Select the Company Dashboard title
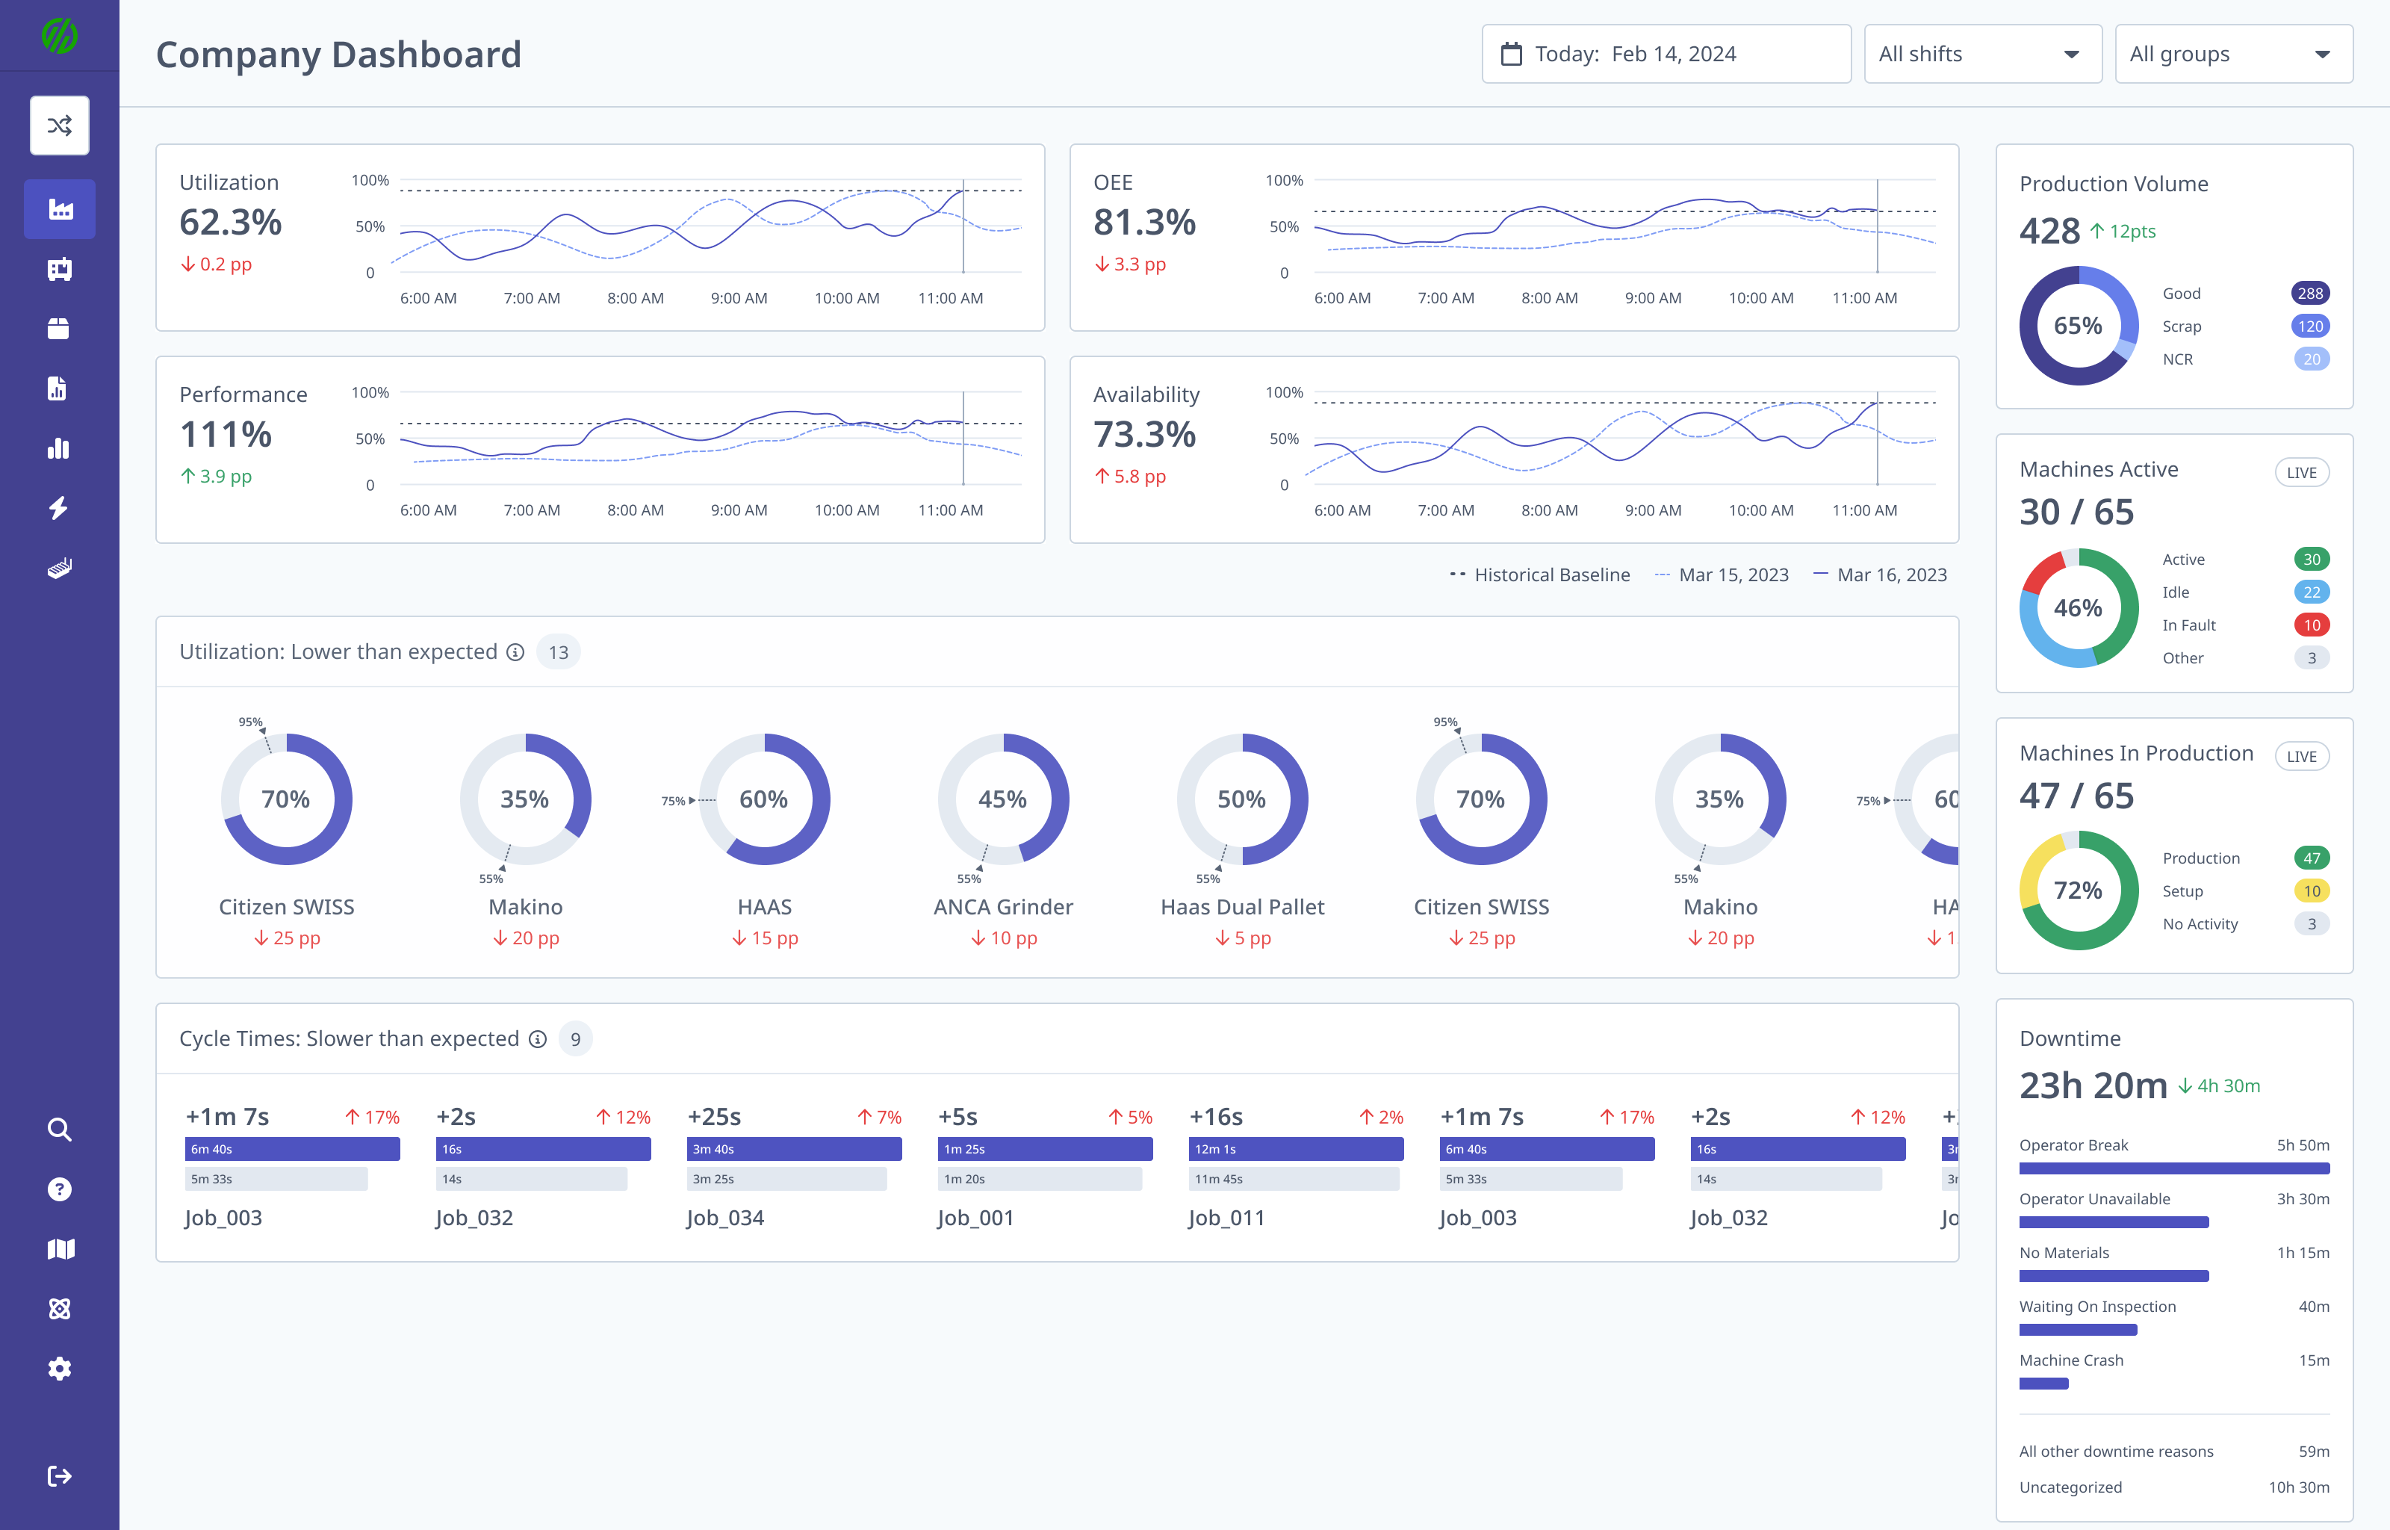 pos(338,55)
